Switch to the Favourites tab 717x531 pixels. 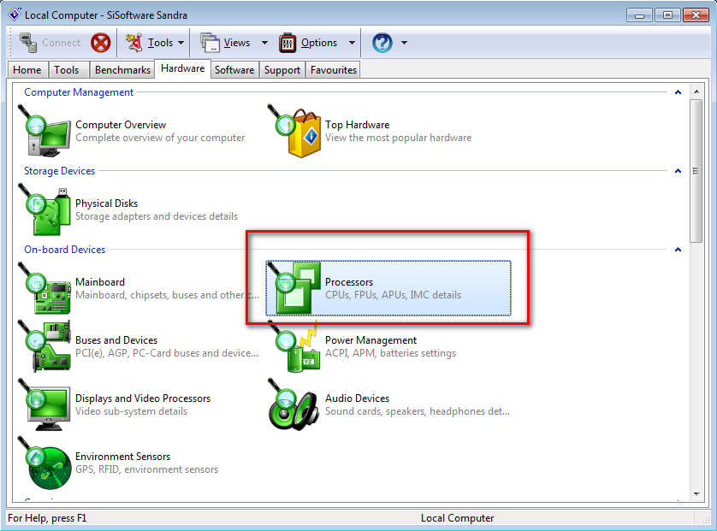334,70
